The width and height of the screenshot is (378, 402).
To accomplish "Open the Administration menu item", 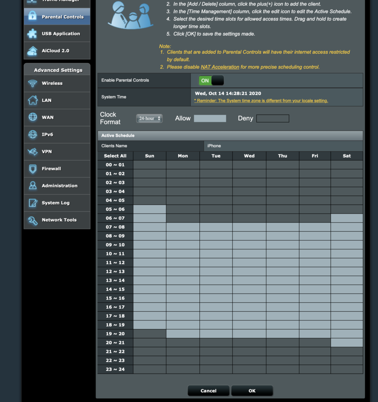I will coord(59,186).
